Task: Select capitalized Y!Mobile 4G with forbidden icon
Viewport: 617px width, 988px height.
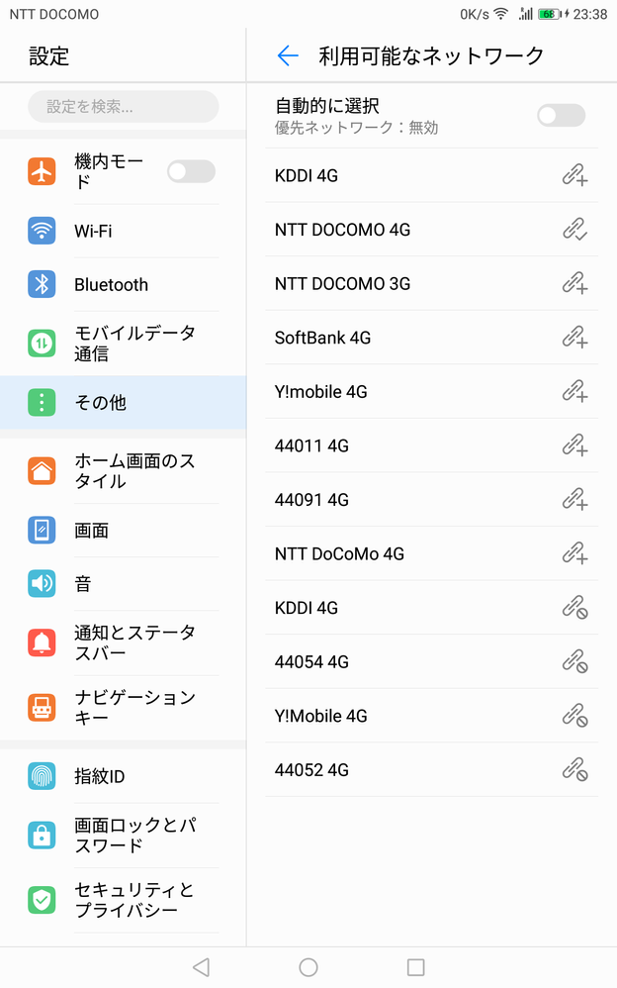Action: click(x=431, y=716)
